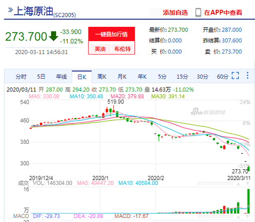
Task: Switch to the 5分 interval tab
Action: [162, 76]
